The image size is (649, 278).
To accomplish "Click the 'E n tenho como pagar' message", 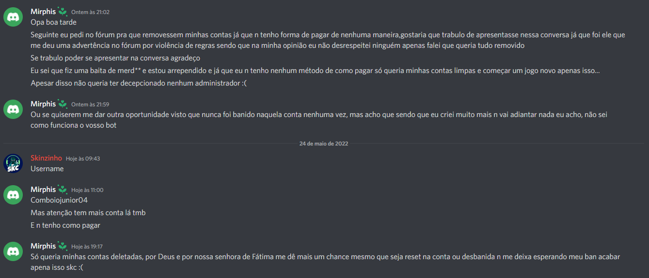I will click(x=65, y=225).
